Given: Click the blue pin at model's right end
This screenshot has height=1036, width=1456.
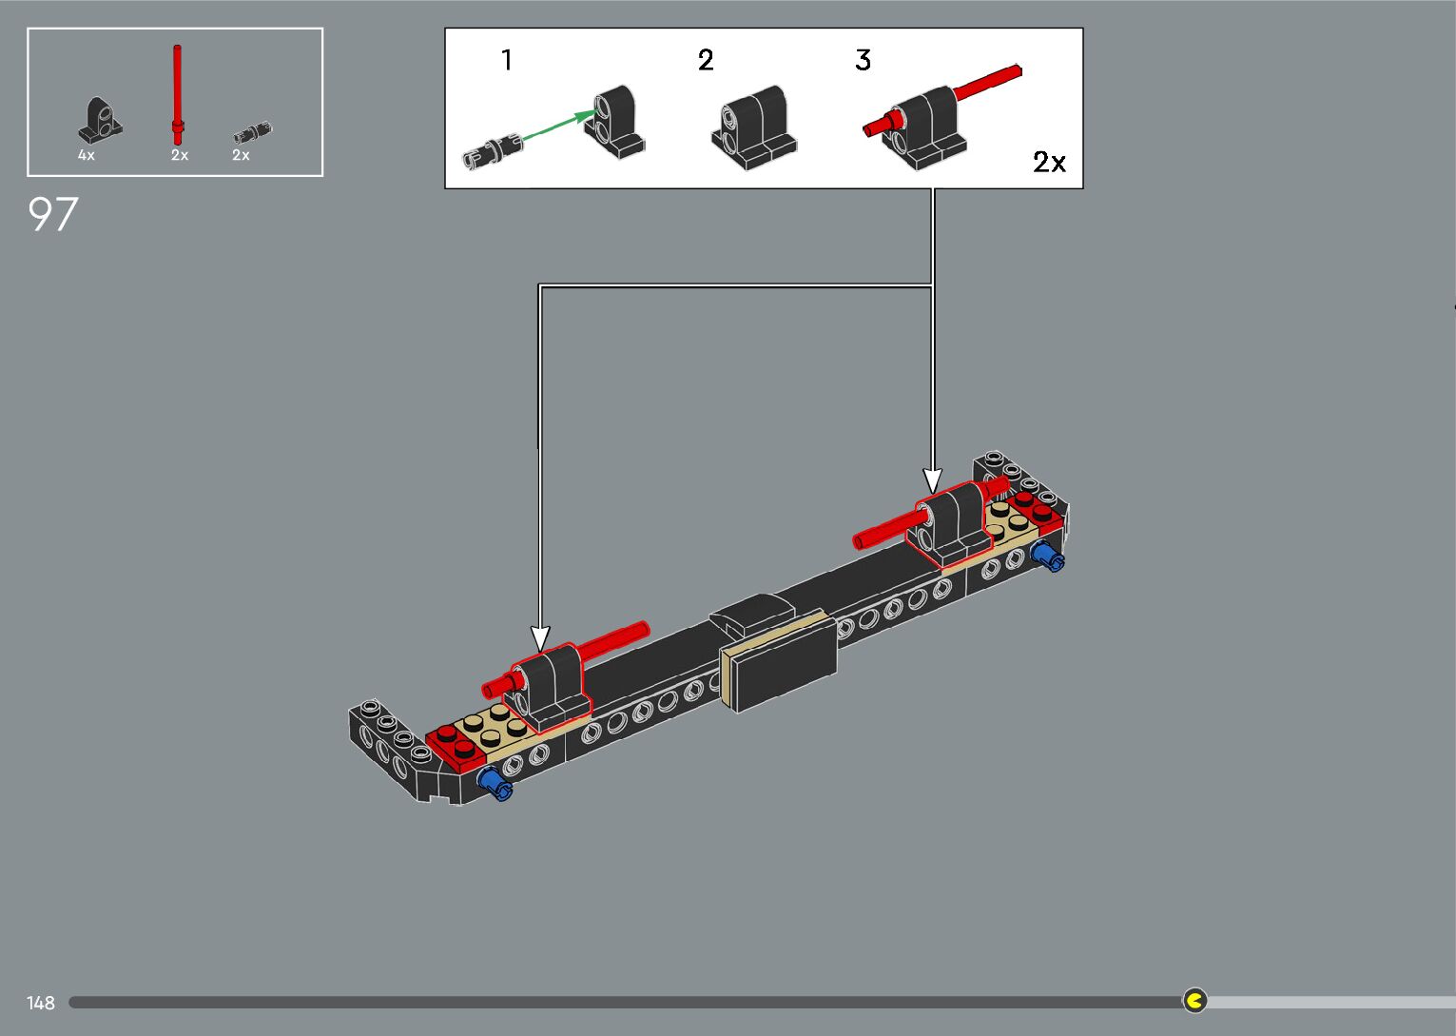Looking at the screenshot, I should [x=1048, y=556].
